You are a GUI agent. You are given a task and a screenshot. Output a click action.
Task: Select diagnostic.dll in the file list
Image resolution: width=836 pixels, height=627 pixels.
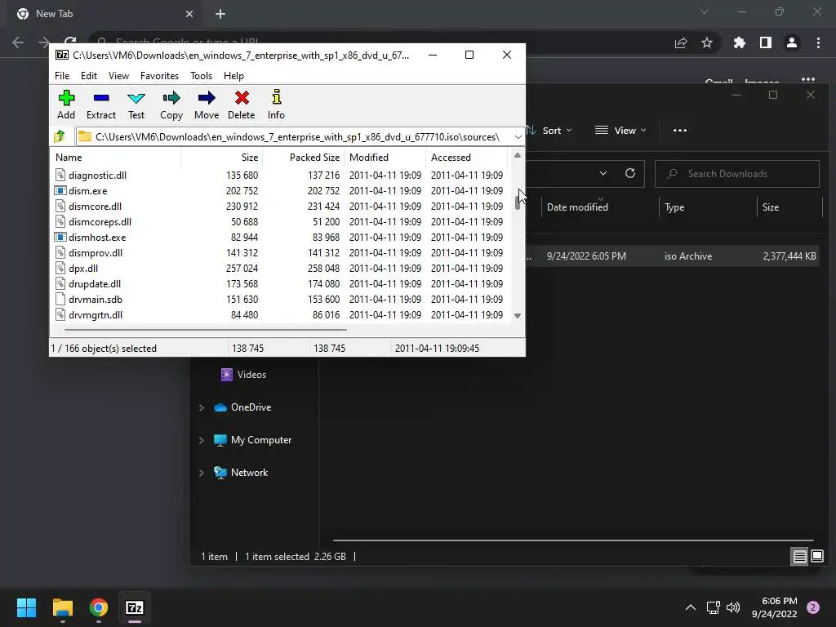[x=97, y=175]
